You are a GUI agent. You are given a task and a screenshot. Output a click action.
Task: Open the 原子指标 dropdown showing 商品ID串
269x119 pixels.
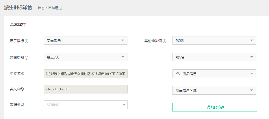(x=85, y=40)
